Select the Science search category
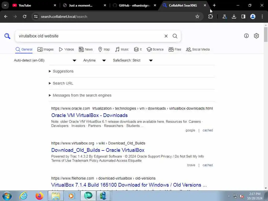268x201 pixels. pyautogui.click(x=155, y=49)
